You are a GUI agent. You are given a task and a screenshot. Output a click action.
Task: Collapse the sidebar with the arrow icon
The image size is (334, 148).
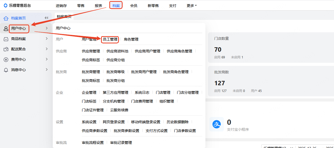coord(46,18)
